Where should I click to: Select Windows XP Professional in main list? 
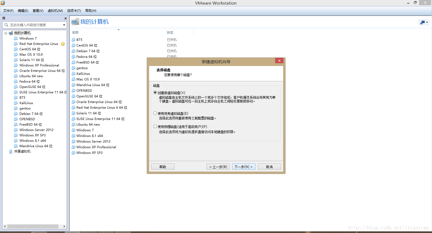[x=96, y=147]
